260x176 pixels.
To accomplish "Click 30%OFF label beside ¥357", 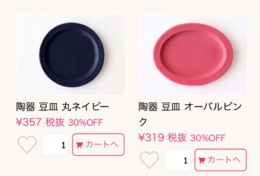I will (x=86, y=122).
